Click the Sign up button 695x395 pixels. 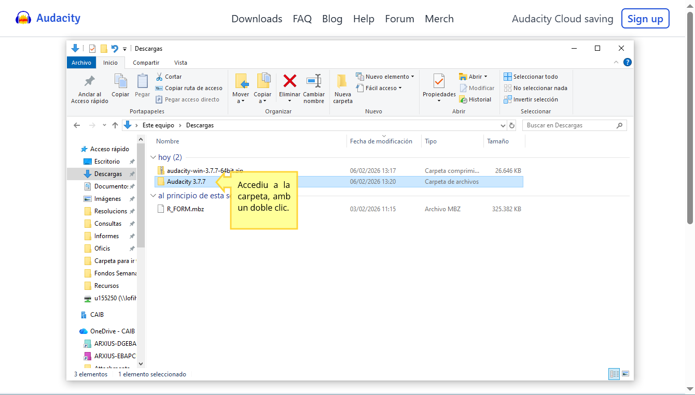pos(645,19)
